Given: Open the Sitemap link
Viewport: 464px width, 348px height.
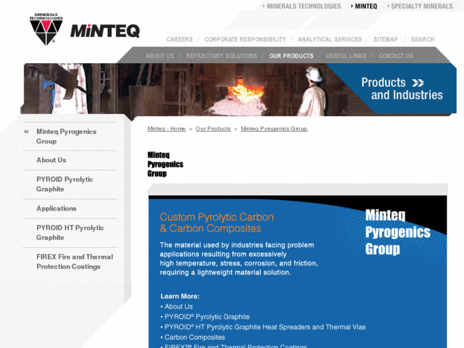Looking at the screenshot, I should (385, 40).
